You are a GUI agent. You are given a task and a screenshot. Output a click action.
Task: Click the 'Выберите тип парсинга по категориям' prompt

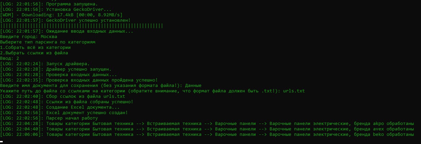pos(48,42)
